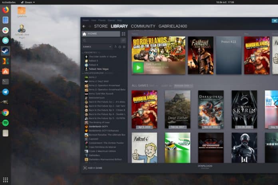Viewport: 278px width, 185px height.
Task: Toggle the clock icon beside GAMES dropdown
Action: coord(120,47)
